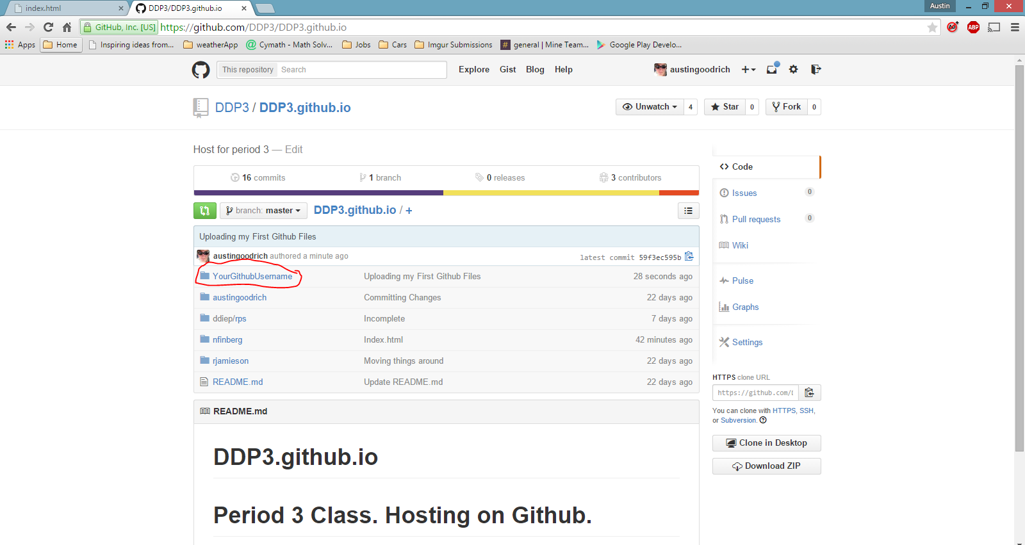Screen dimensions: 1025x545
Task: Copy HTTPS clone URL to clipboard
Action: click(x=809, y=393)
